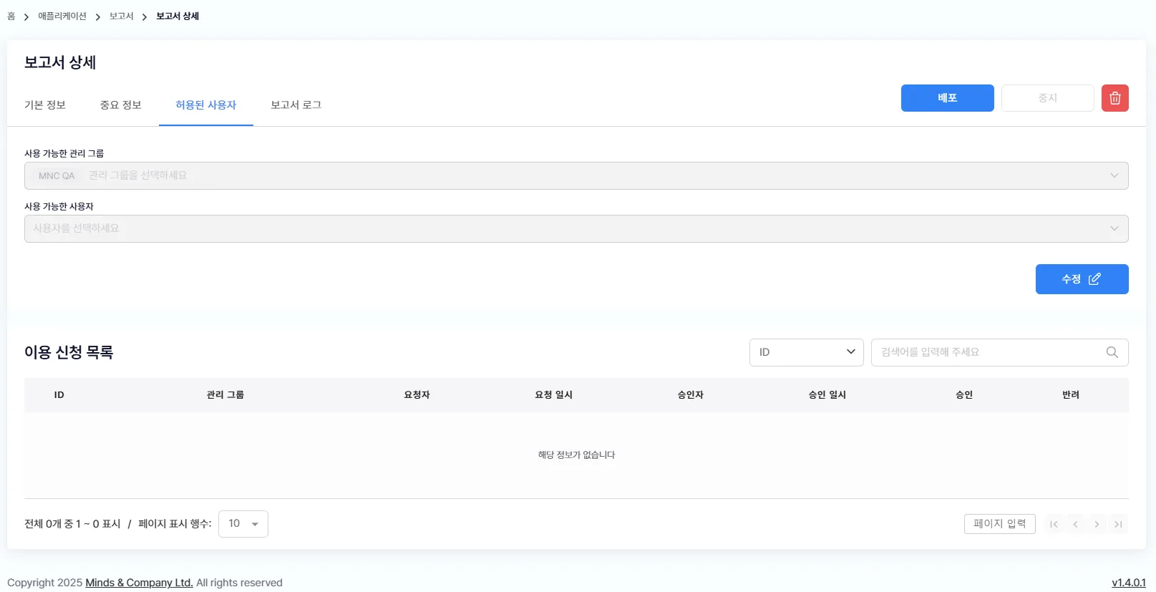The image size is (1156, 592).
Task: Go to last page arrow
Action: [x=1118, y=524]
